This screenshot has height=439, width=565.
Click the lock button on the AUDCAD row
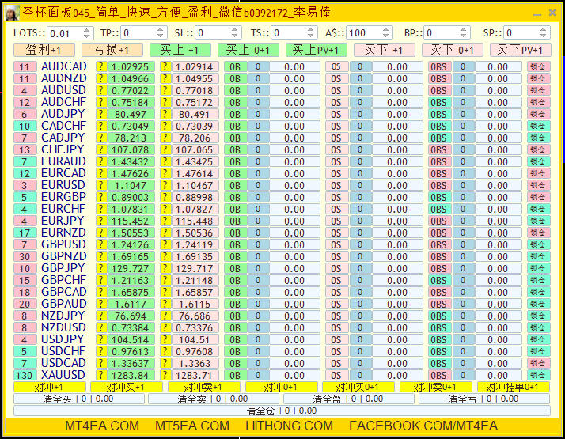[538, 66]
